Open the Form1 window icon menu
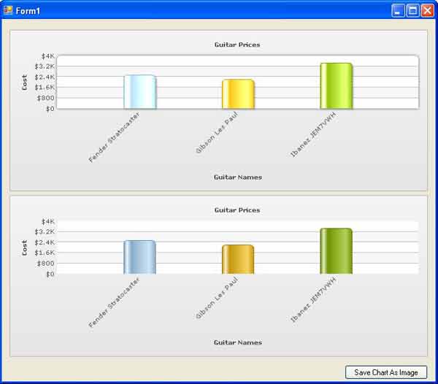Image resolution: width=438 pixels, height=384 pixels. pyautogui.click(x=9, y=11)
